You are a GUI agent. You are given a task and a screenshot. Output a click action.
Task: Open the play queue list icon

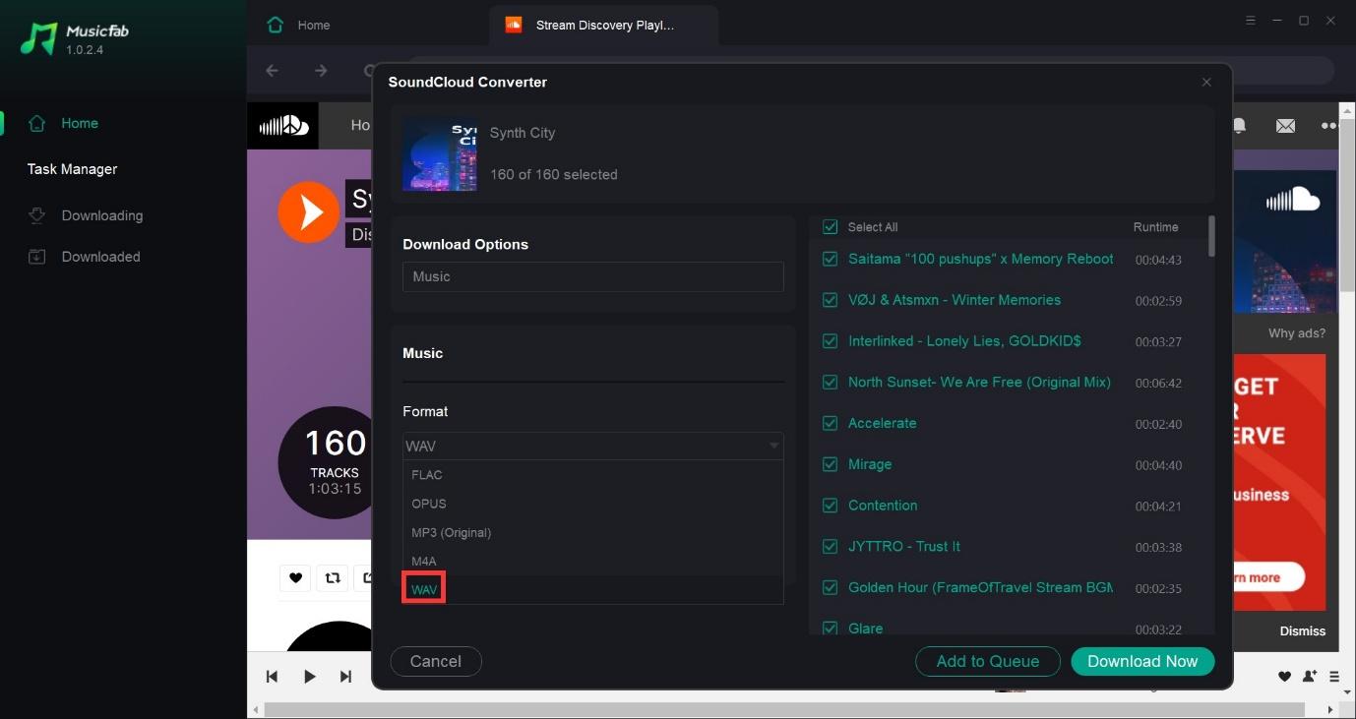click(1334, 677)
